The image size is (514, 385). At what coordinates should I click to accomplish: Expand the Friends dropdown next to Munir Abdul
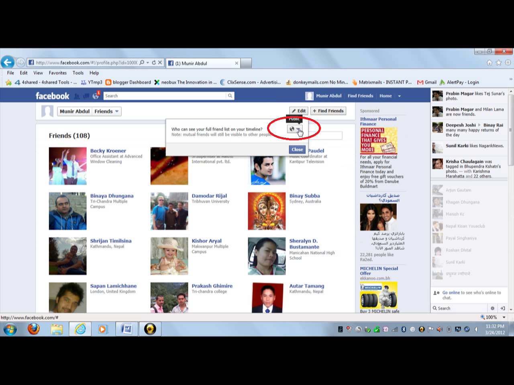106,111
